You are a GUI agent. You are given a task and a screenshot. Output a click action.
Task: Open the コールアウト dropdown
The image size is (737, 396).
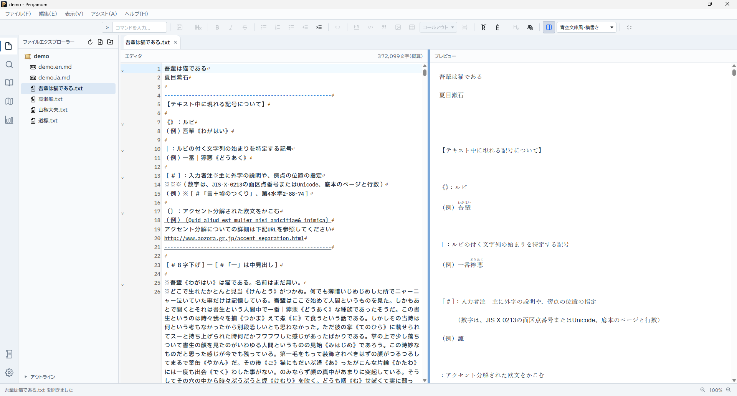tap(438, 27)
